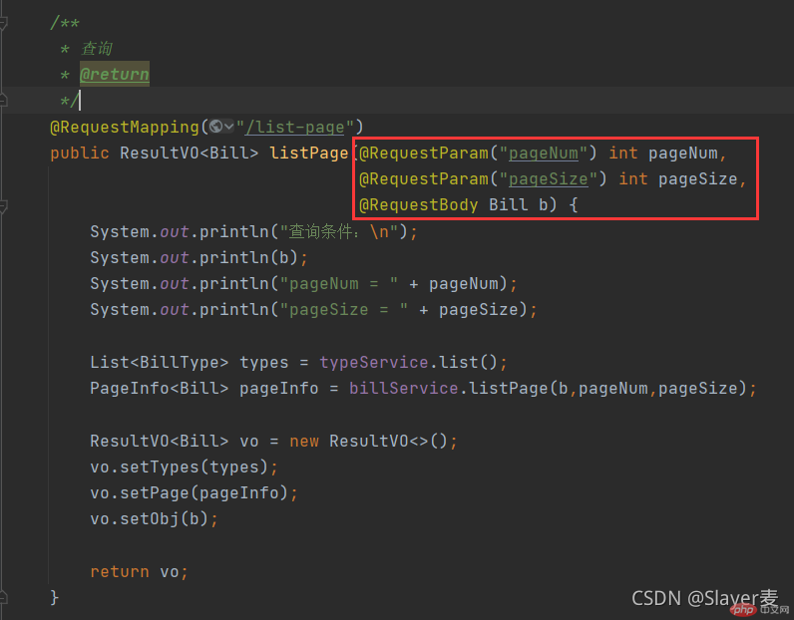
Task: Click the "查询条件：\n" string literal
Action: [339, 232]
